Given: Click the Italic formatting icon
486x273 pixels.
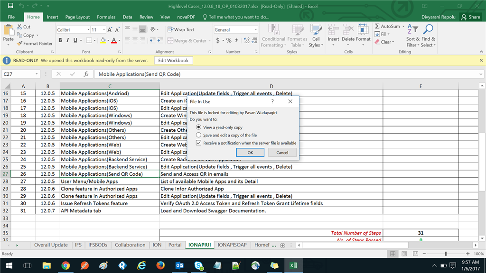Looking at the screenshot, I should [x=68, y=41].
